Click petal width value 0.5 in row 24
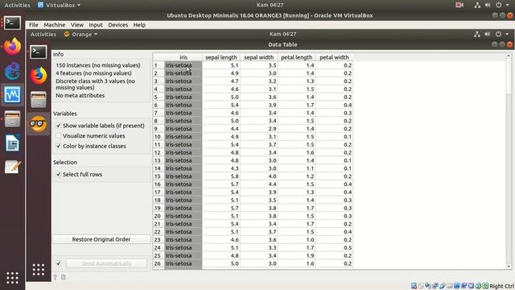Screen dimensions: 515x290 coord(334,247)
